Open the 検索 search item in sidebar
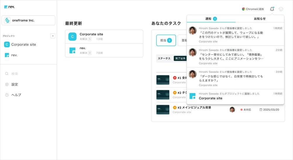This screenshot has width=293, height=160. click(x=14, y=74)
